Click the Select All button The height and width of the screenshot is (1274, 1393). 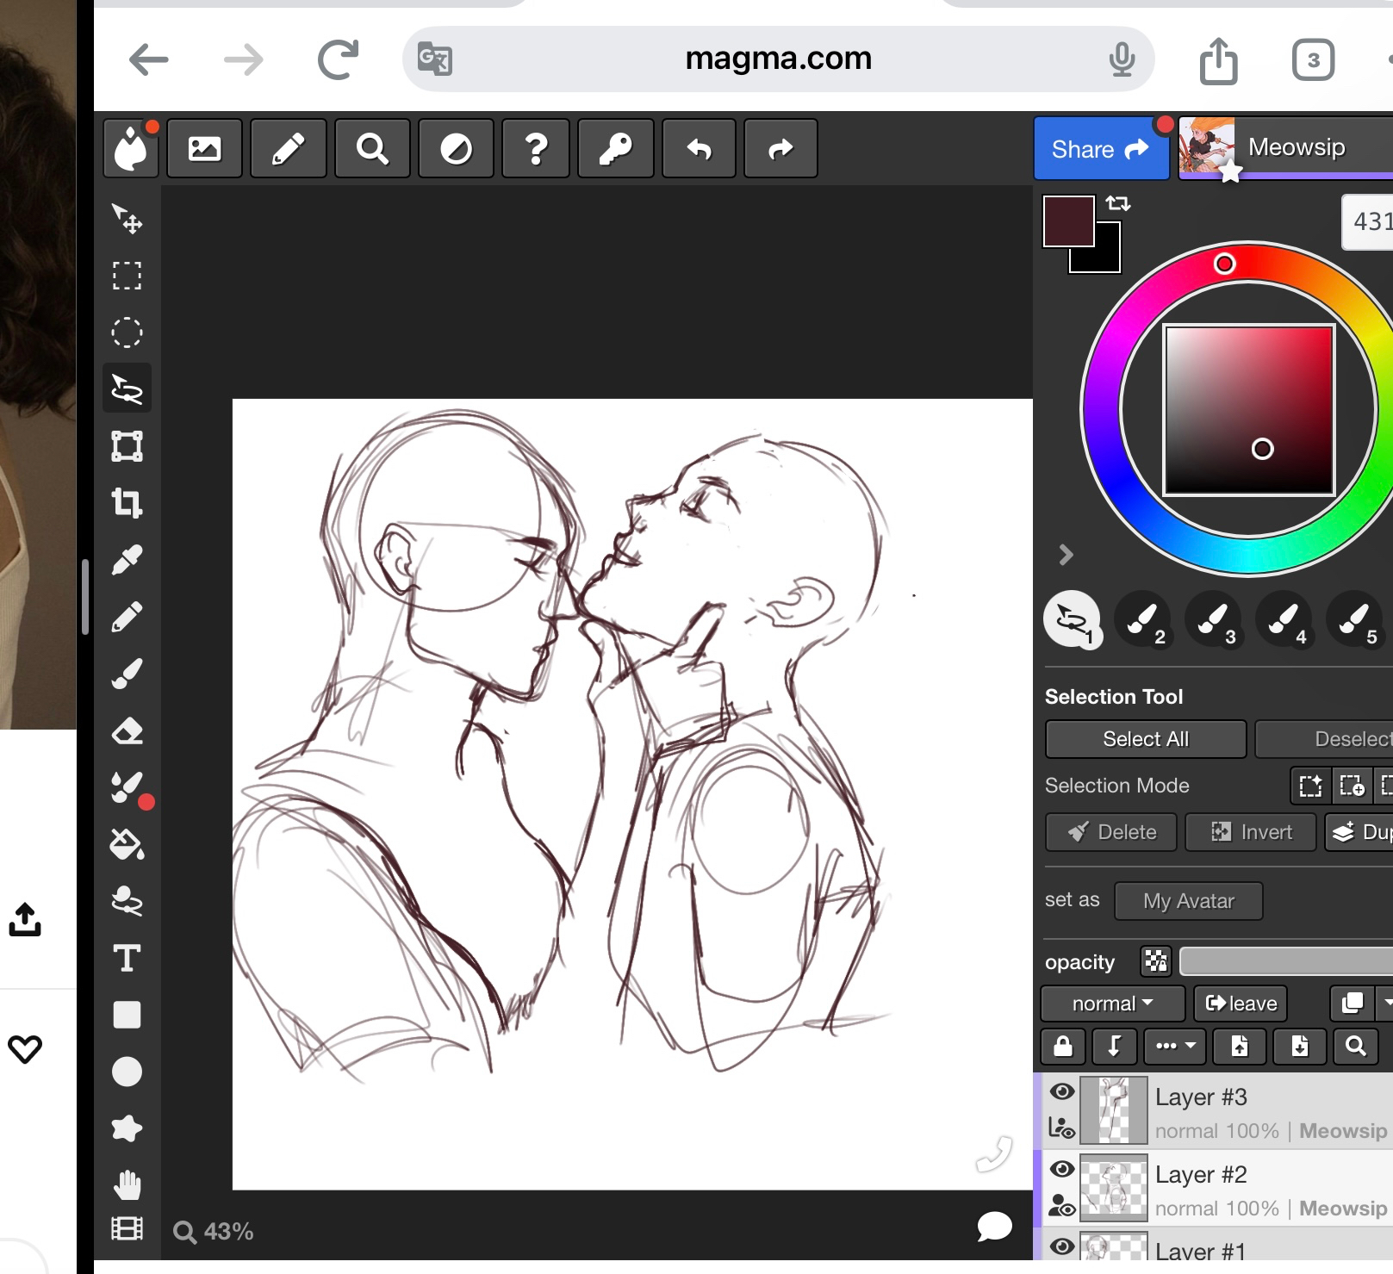[1145, 739]
